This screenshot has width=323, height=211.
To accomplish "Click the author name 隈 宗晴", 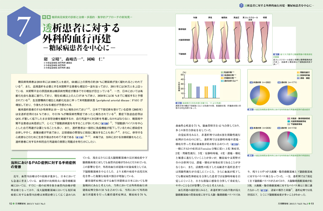I will point(52,59).
